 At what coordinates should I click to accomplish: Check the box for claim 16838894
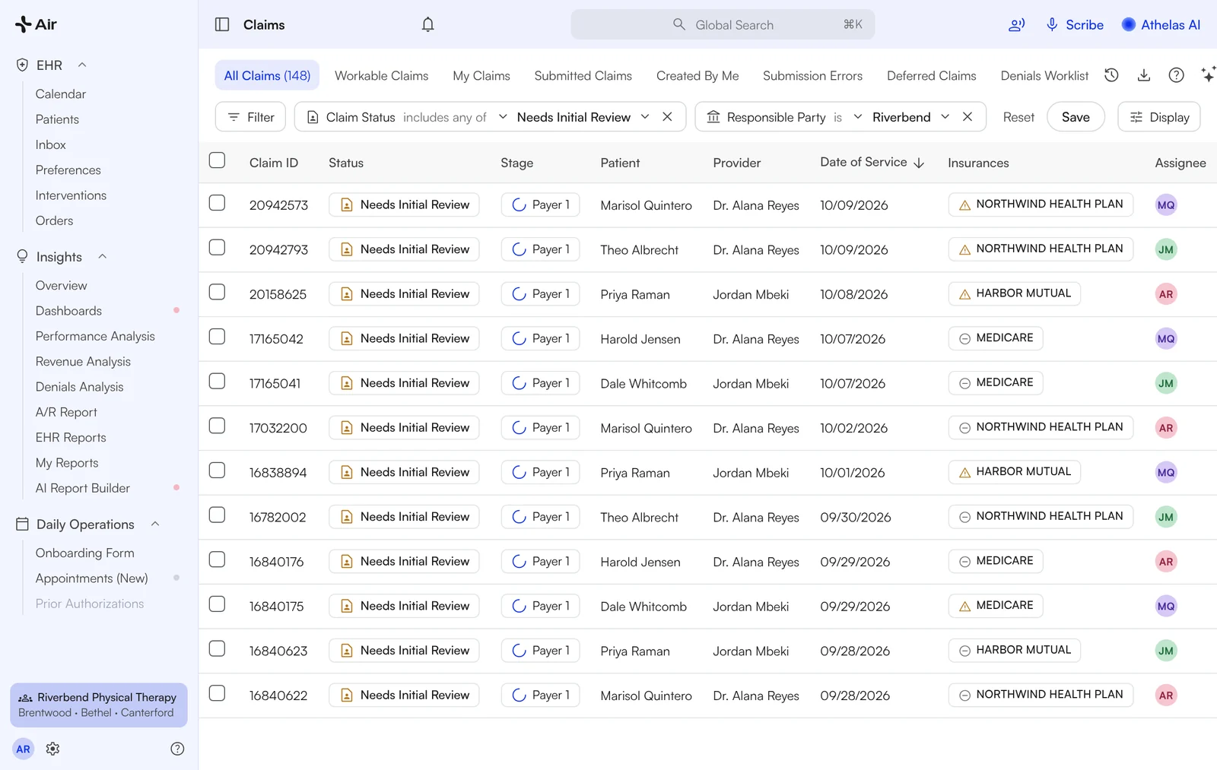click(x=217, y=471)
